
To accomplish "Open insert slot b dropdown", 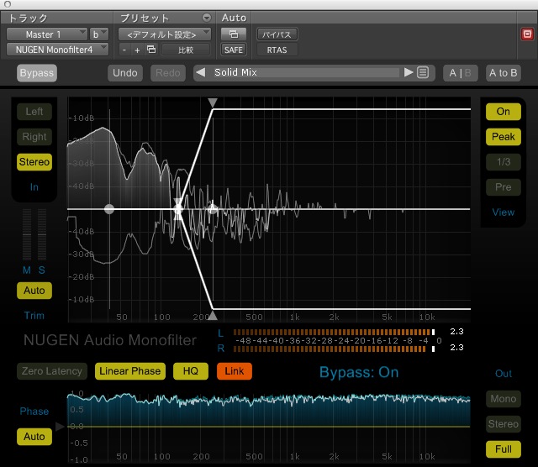I will pos(99,34).
